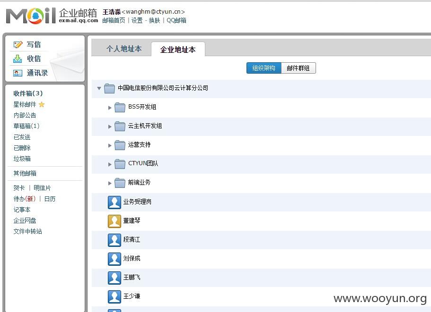Open the 收件箱(3) inbox folder
Viewport: 431px width, 312px height.
(x=28, y=93)
